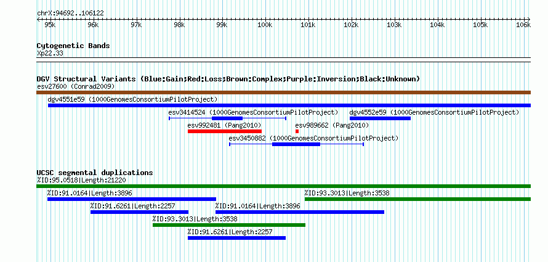Click the 97k mark on the ruler
This screenshot has width=548, height=262.
pyautogui.click(x=136, y=25)
